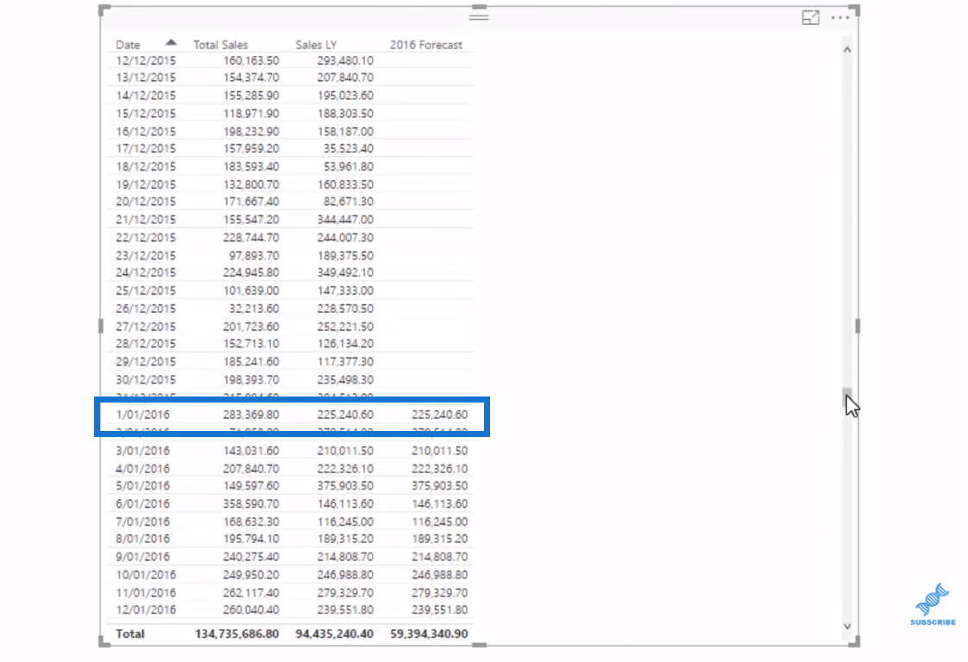This screenshot has width=968, height=662.
Task: Open the More options ellipsis menu
Action: tap(839, 18)
